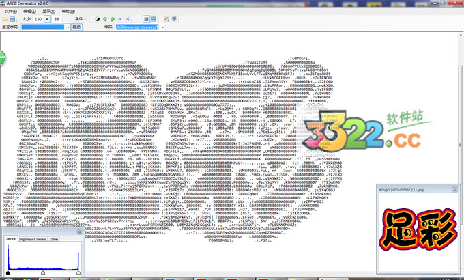Open the 文件(F) menu
The image size is (464, 280).
10,12
